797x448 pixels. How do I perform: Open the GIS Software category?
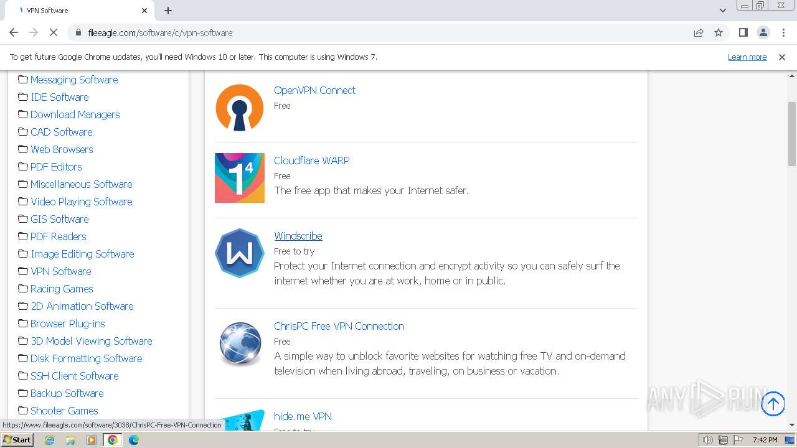60,219
